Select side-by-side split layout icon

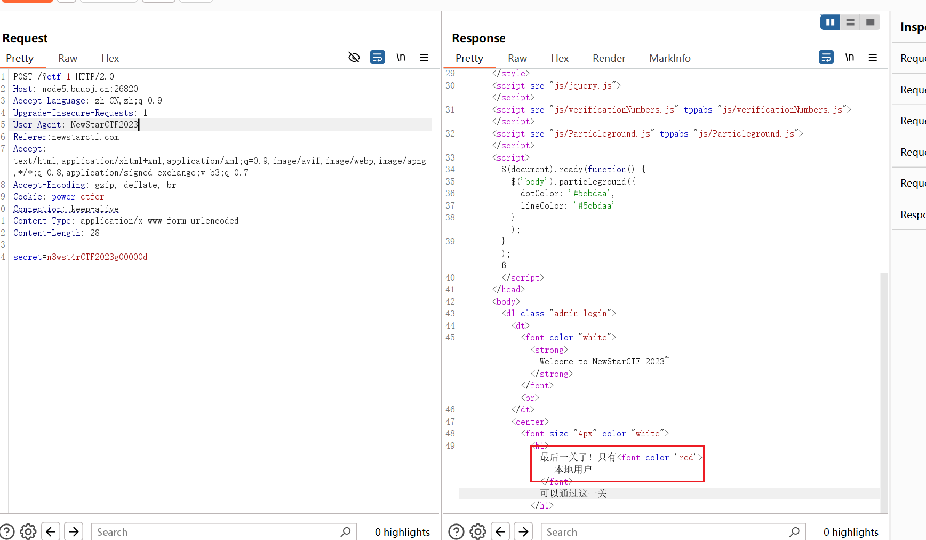(830, 22)
